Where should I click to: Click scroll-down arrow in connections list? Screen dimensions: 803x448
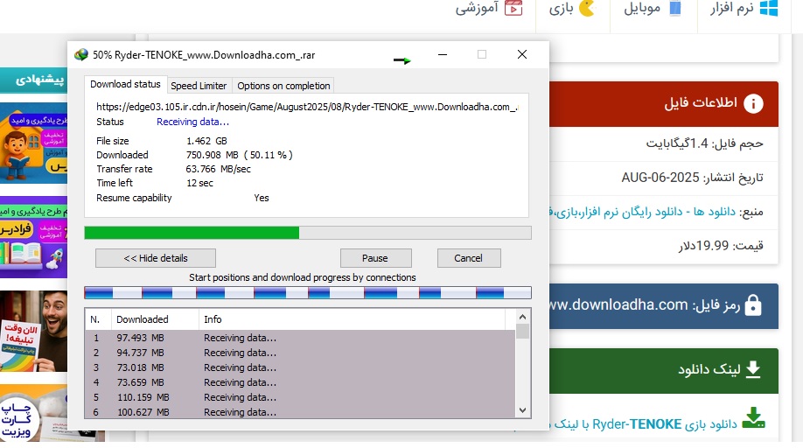(522, 410)
